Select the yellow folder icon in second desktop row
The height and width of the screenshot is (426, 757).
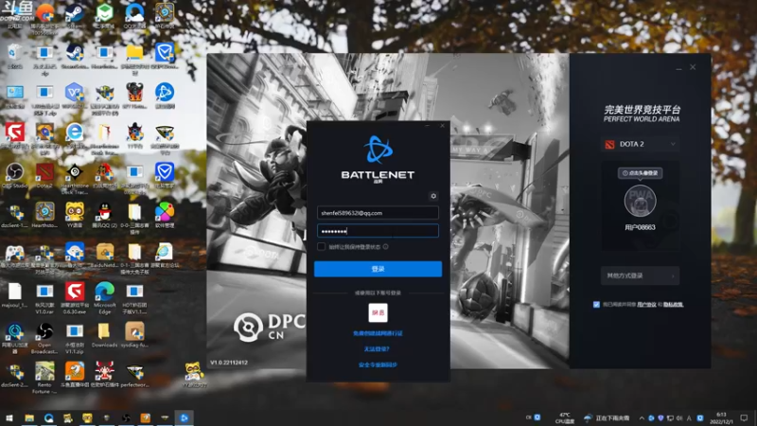pos(134,59)
